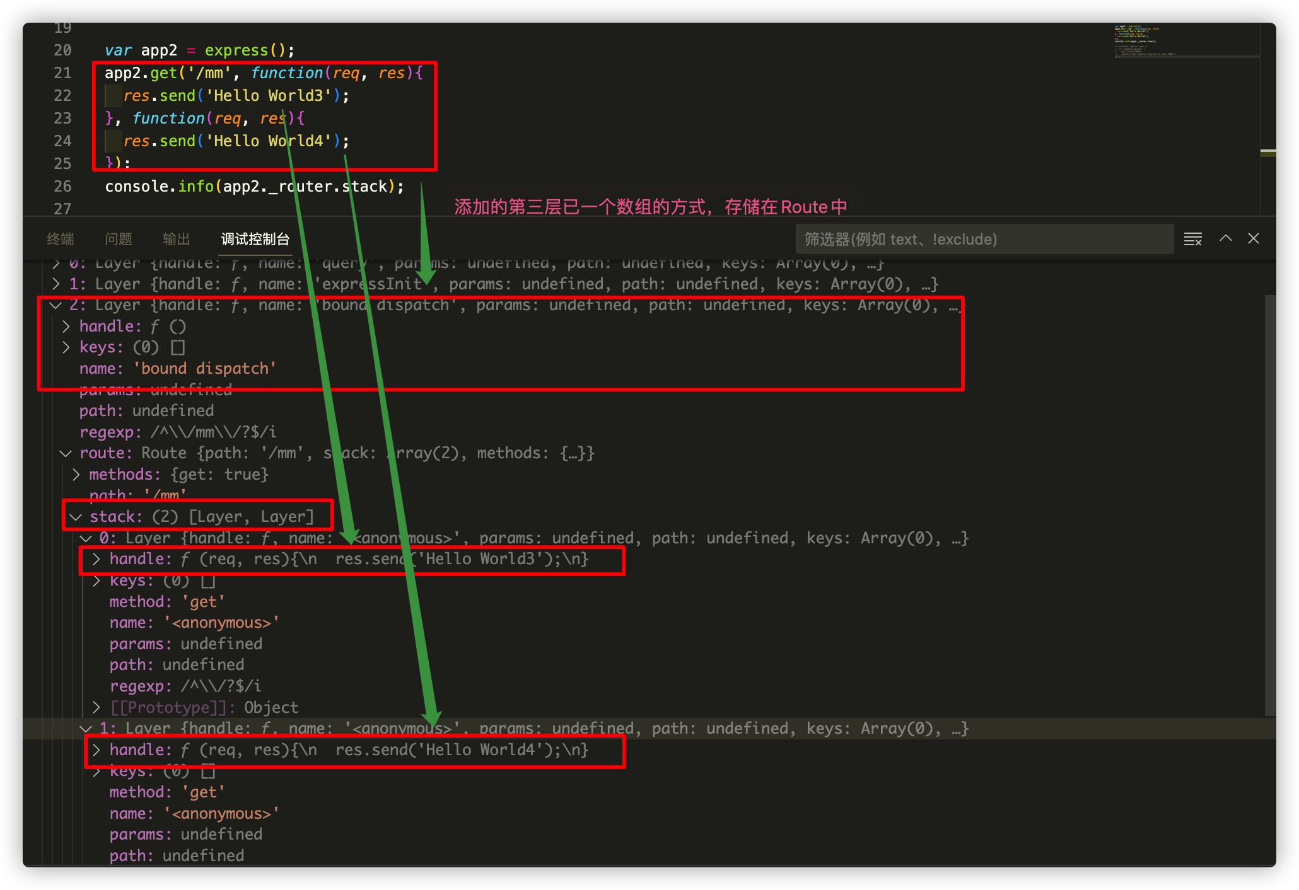Close the bottom panel
The height and width of the screenshot is (890, 1299).
click(1254, 238)
